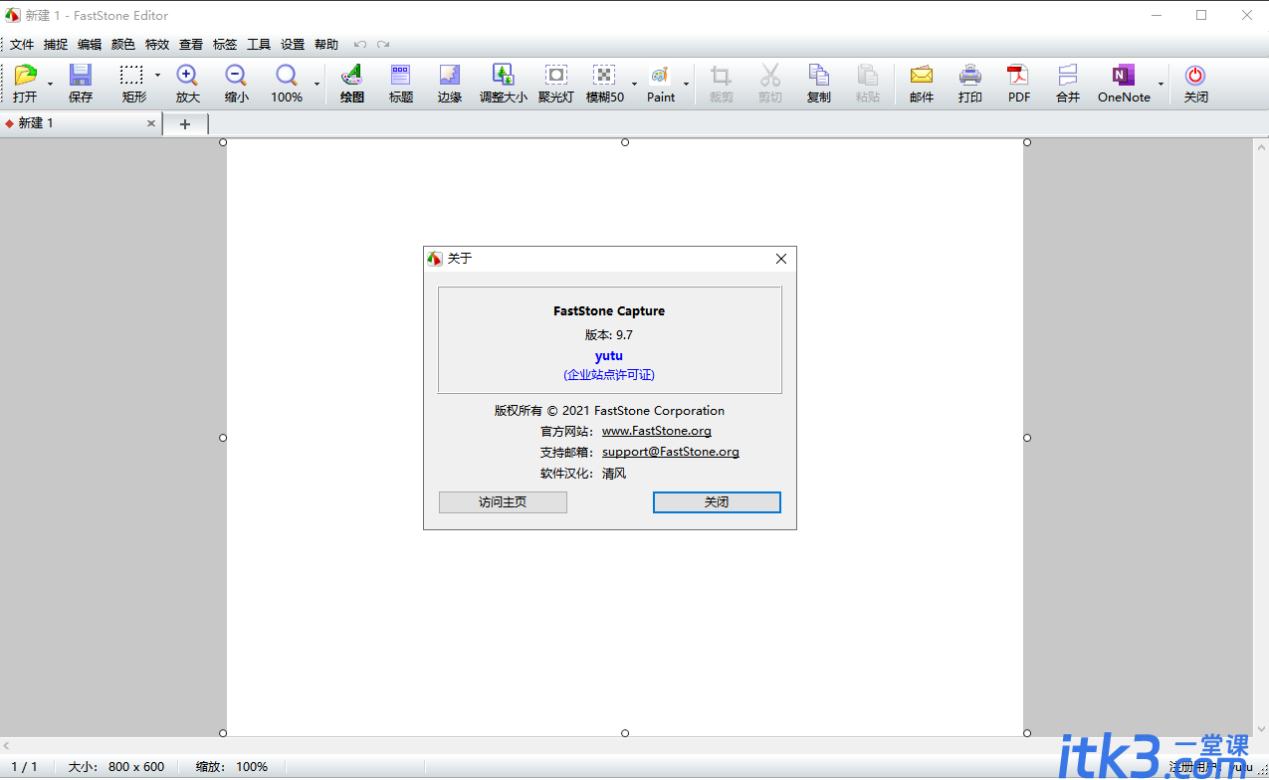Screen dimensions: 1269x780
Task: Click the redo arrow in the menu bar
Action: click(x=383, y=44)
